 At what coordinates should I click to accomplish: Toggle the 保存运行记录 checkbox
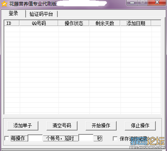pyautogui.click(x=115, y=139)
